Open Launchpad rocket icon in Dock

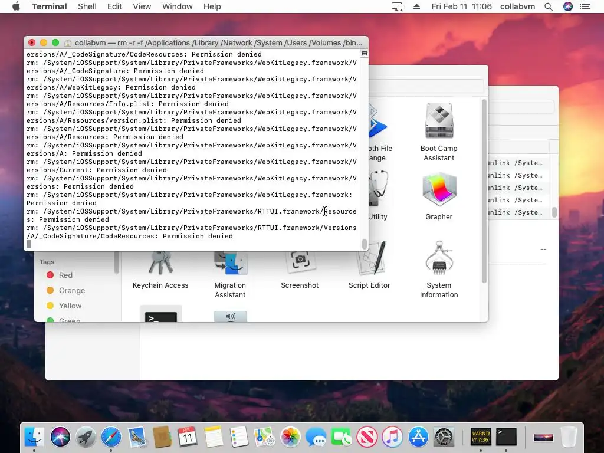(x=86, y=437)
